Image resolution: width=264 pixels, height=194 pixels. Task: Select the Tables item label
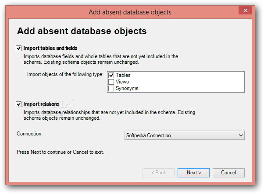(x=123, y=75)
